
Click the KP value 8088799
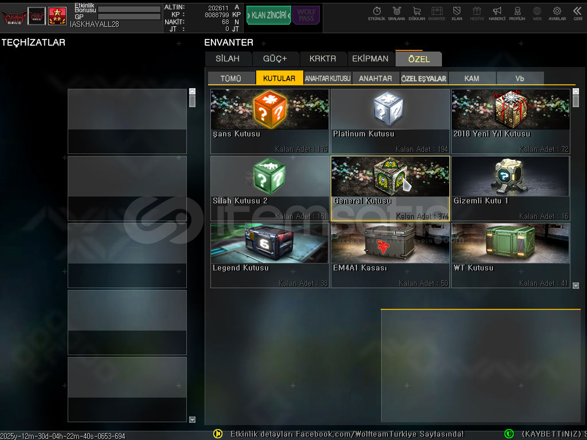217,15
